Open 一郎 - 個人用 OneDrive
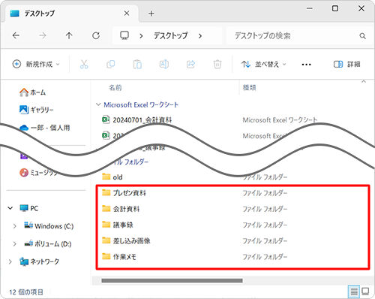The height and width of the screenshot is (299, 375). [44, 128]
